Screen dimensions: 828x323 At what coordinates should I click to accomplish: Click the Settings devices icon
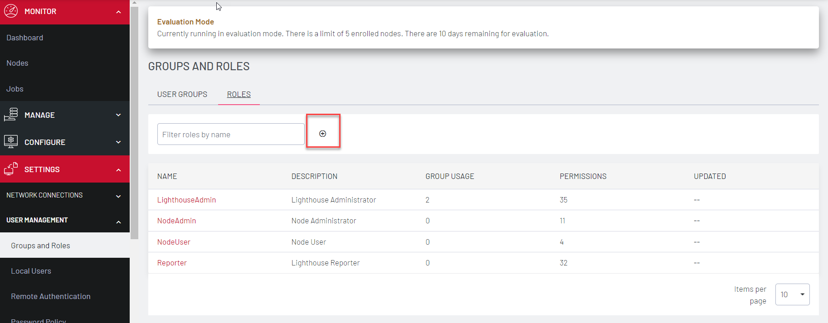[11, 169]
